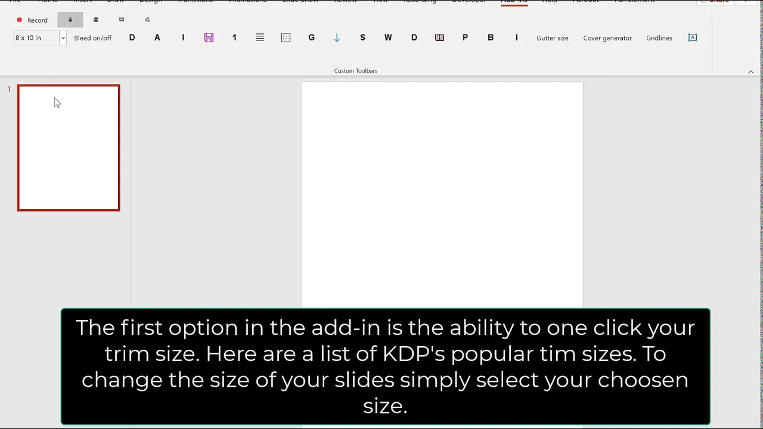This screenshot has height=429, width=763.
Task: Click the 8 x 10 in trim size box
Action: [36, 38]
